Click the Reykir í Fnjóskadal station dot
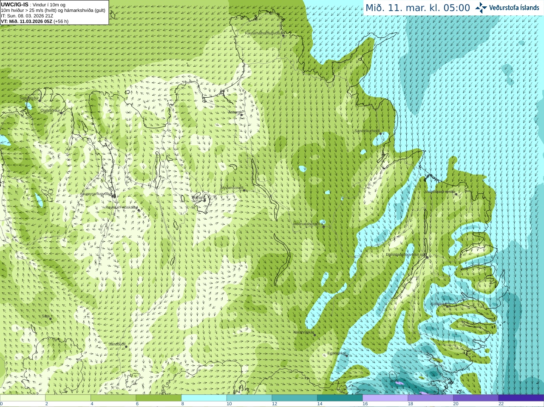Screen dimensions: 544x407 (x=139, y=210)
